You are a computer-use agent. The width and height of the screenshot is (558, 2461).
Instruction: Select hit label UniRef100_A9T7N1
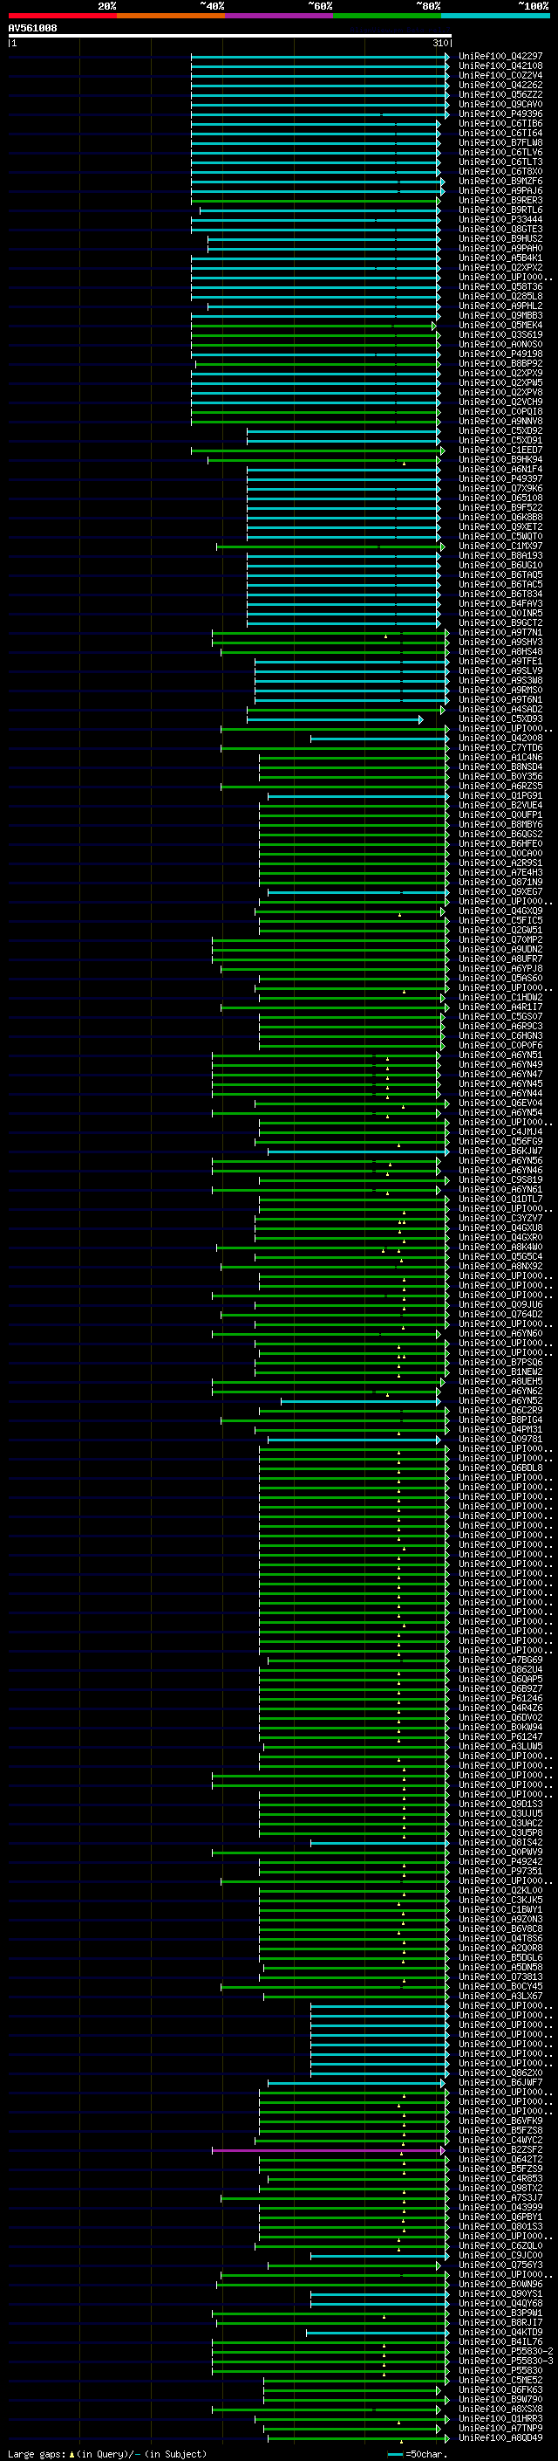(500, 632)
